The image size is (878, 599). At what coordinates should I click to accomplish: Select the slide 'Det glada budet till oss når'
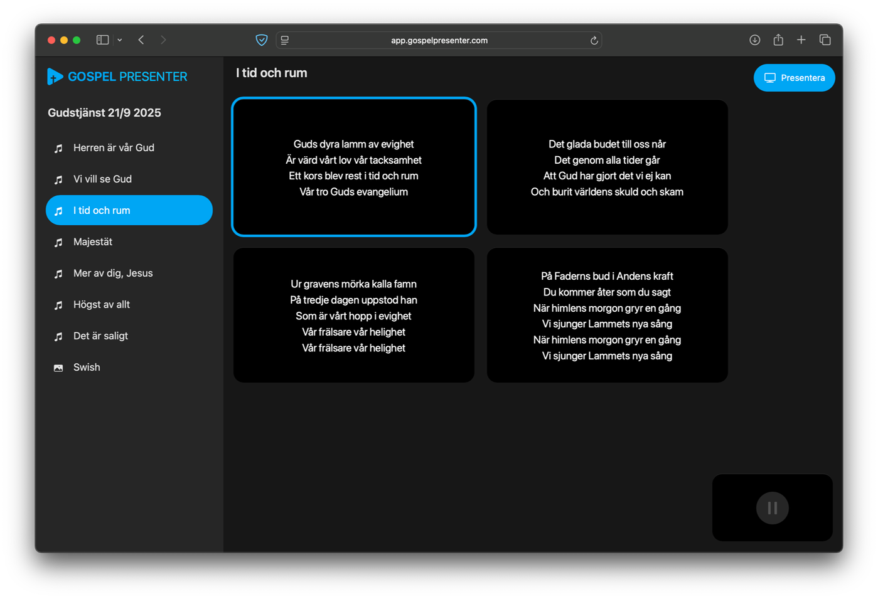pyautogui.click(x=607, y=167)
